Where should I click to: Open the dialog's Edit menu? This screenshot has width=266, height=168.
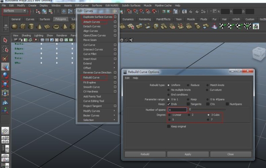click(x=127, y=78)
